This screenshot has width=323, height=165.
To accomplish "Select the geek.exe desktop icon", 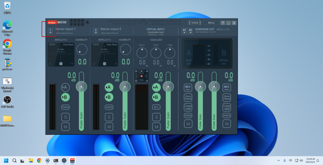I will (7, 64).
